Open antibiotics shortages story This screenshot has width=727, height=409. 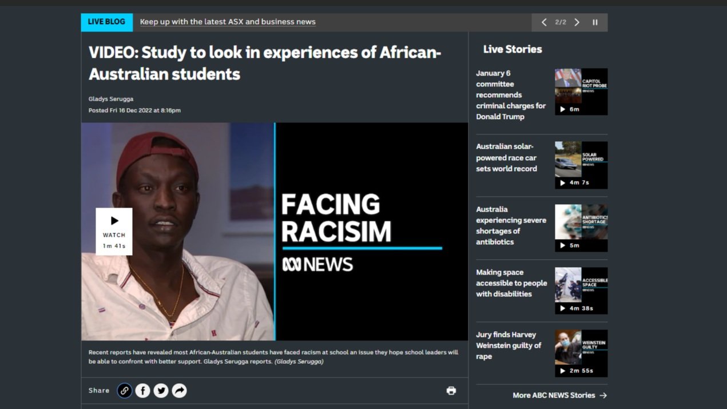coord(511,225)
